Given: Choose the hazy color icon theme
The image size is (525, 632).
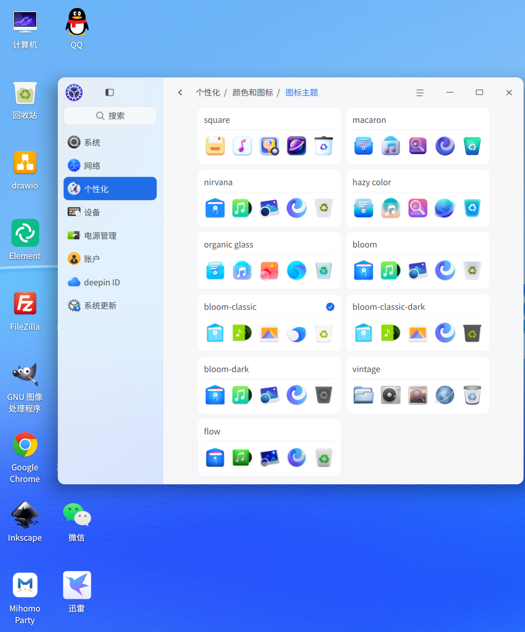Looking at the screenshot, I should tap(418, 198).
